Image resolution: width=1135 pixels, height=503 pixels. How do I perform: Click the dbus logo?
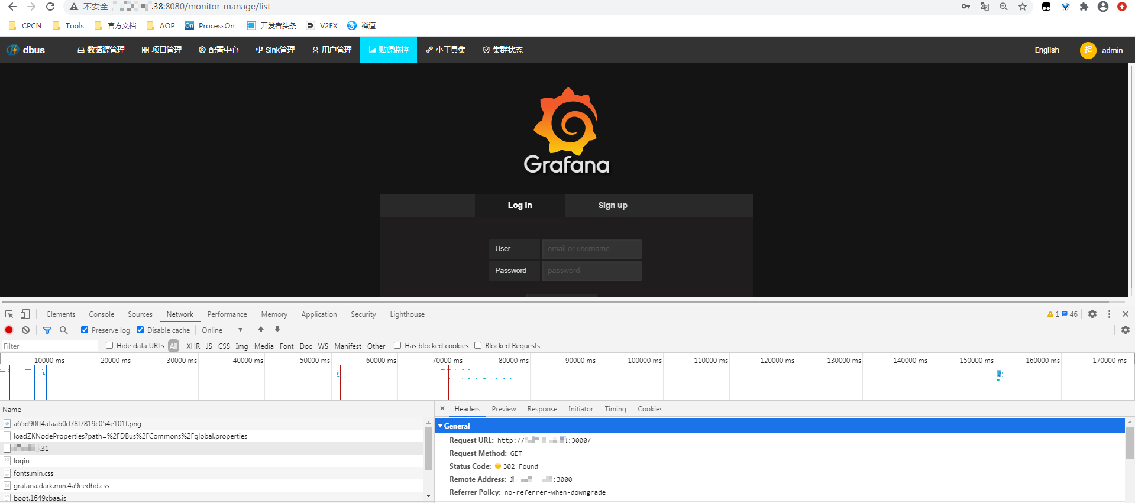pos(26,50)
